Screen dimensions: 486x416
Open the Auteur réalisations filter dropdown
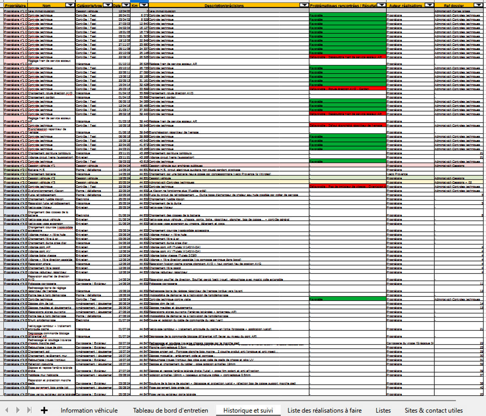(429, 5)
